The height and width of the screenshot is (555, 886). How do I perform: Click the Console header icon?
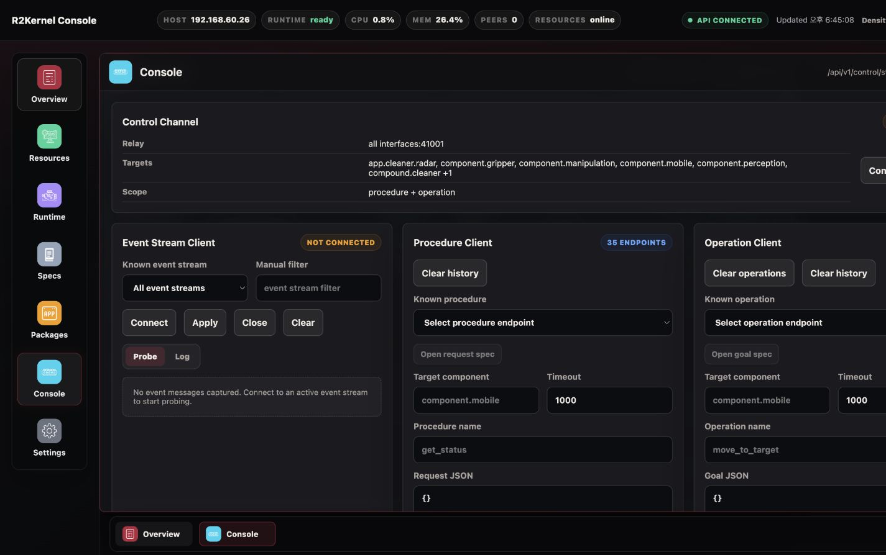pos(121,72)
